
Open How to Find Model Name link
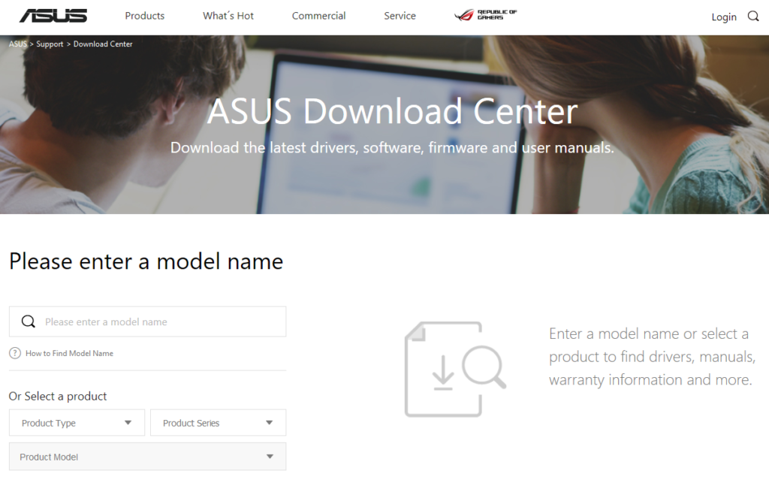click(69, 353)
